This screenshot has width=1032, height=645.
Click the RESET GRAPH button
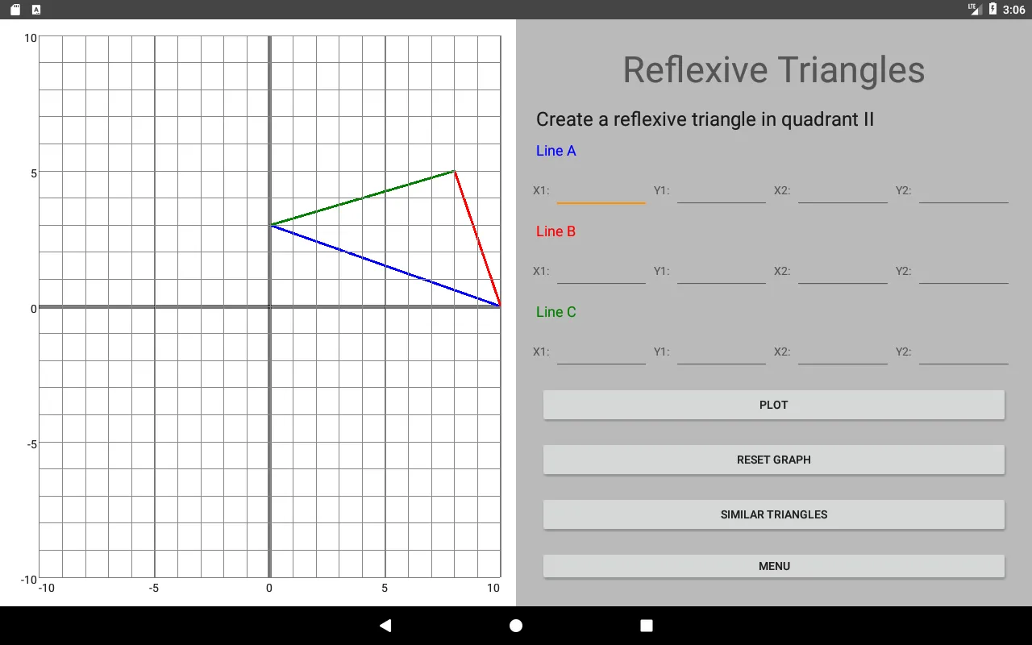click(x=774, y=460)
